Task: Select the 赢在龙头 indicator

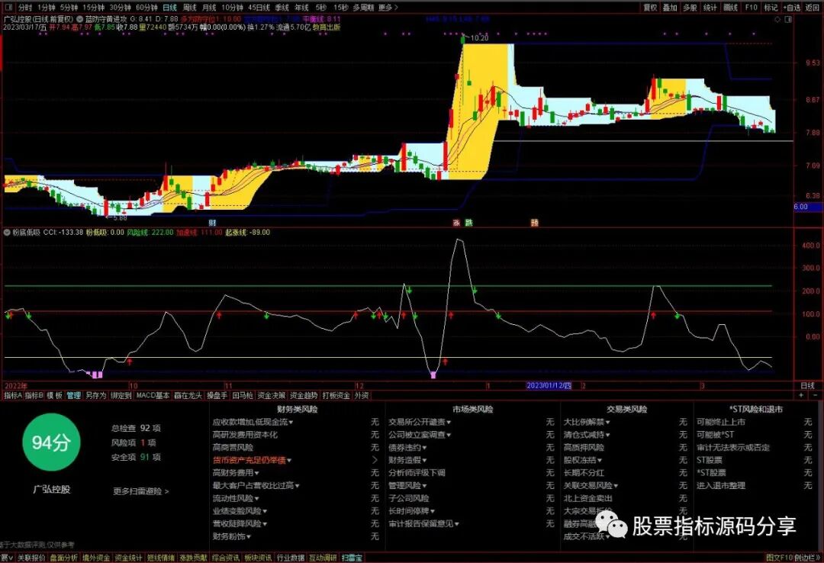Action: click(188, 395)
